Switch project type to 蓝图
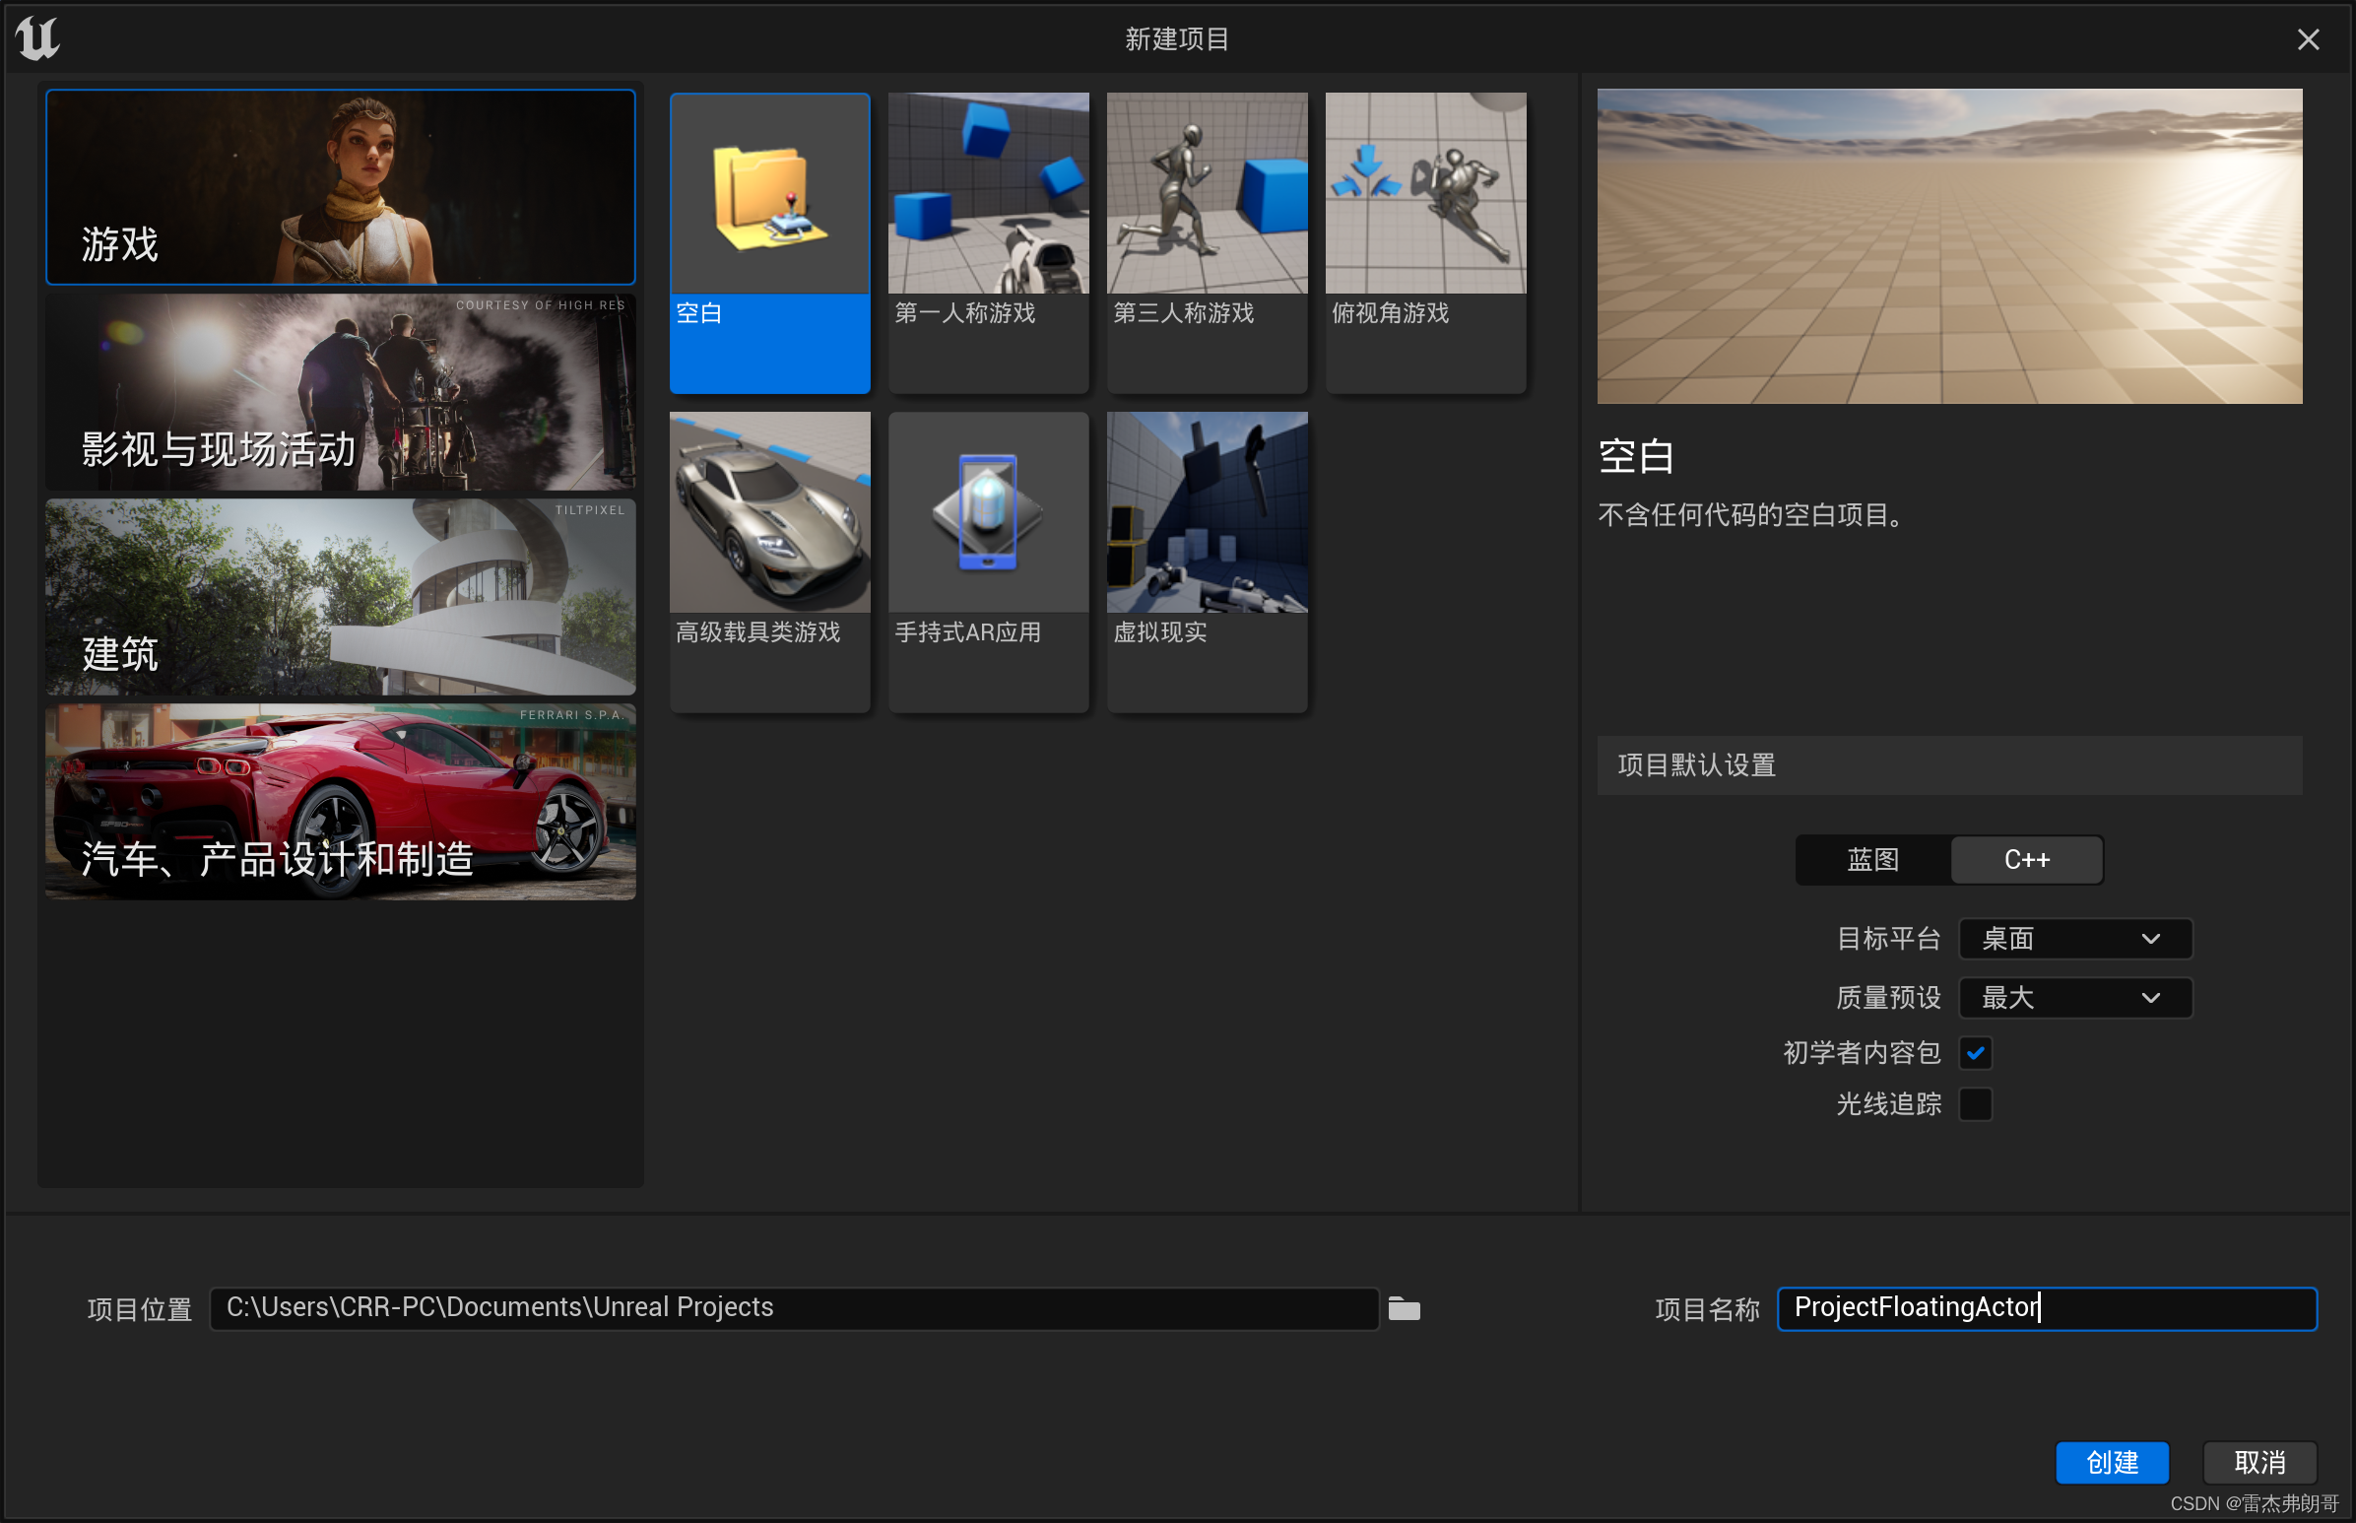Screen dimensions: 2356x1523 1871,859
